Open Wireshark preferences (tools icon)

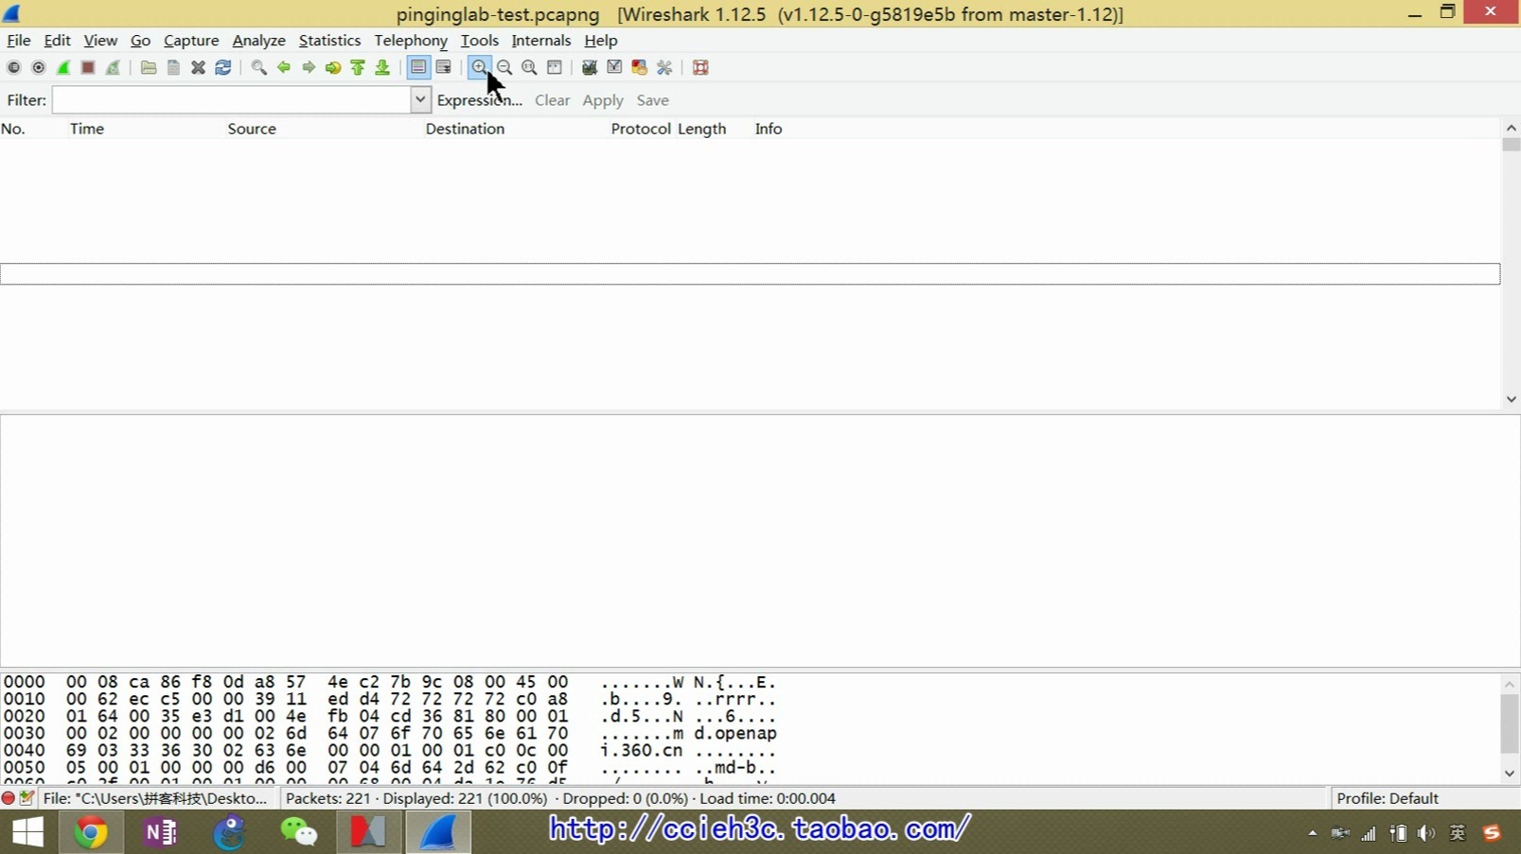[664, 67]
